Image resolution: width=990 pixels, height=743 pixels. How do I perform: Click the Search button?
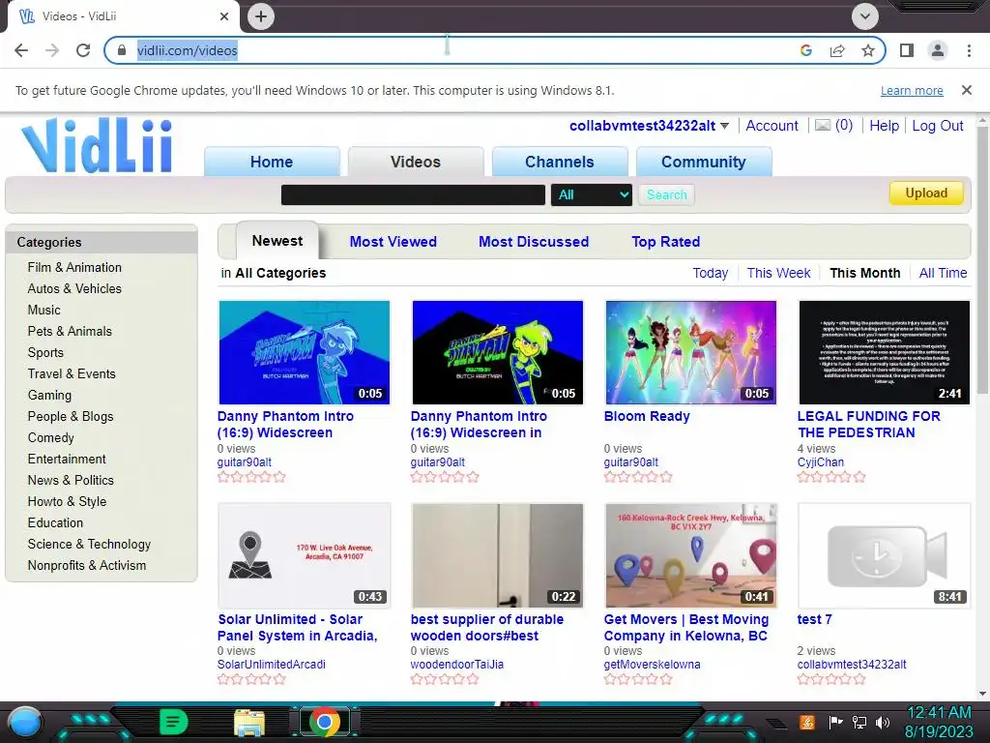pyautogui.click(x=667, y=194)
